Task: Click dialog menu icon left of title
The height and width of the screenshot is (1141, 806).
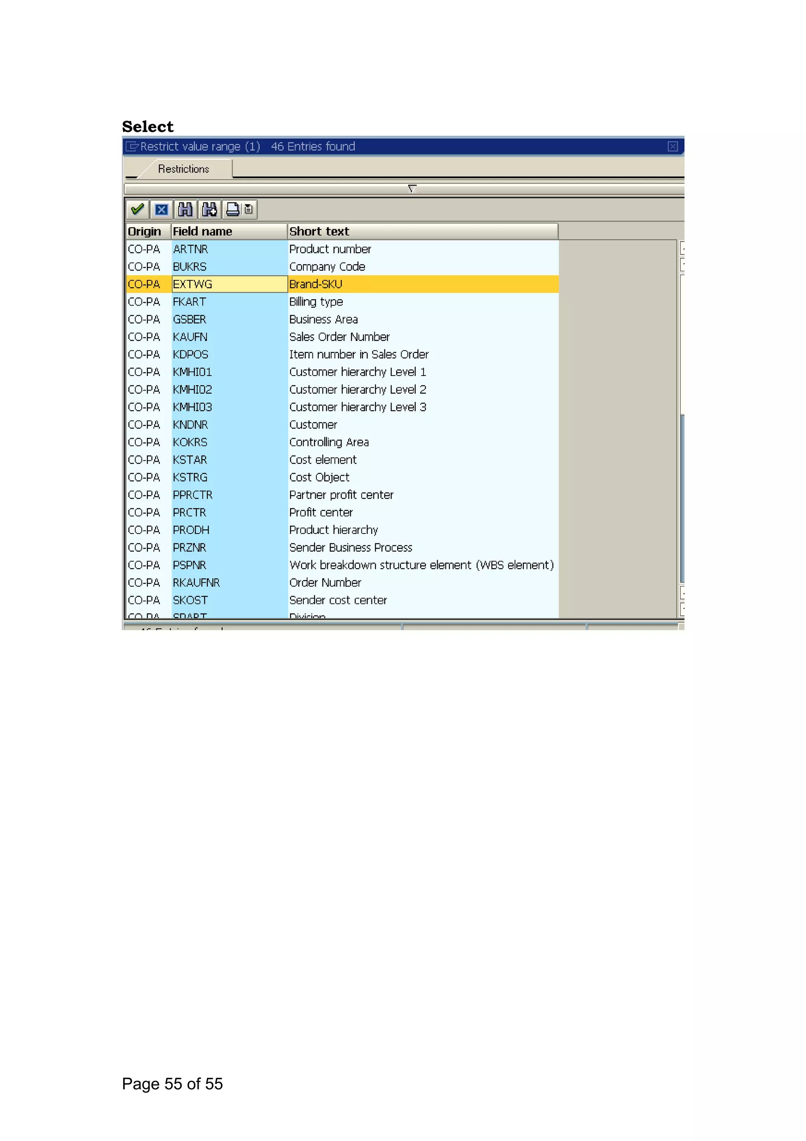Action: click(132, 146)
